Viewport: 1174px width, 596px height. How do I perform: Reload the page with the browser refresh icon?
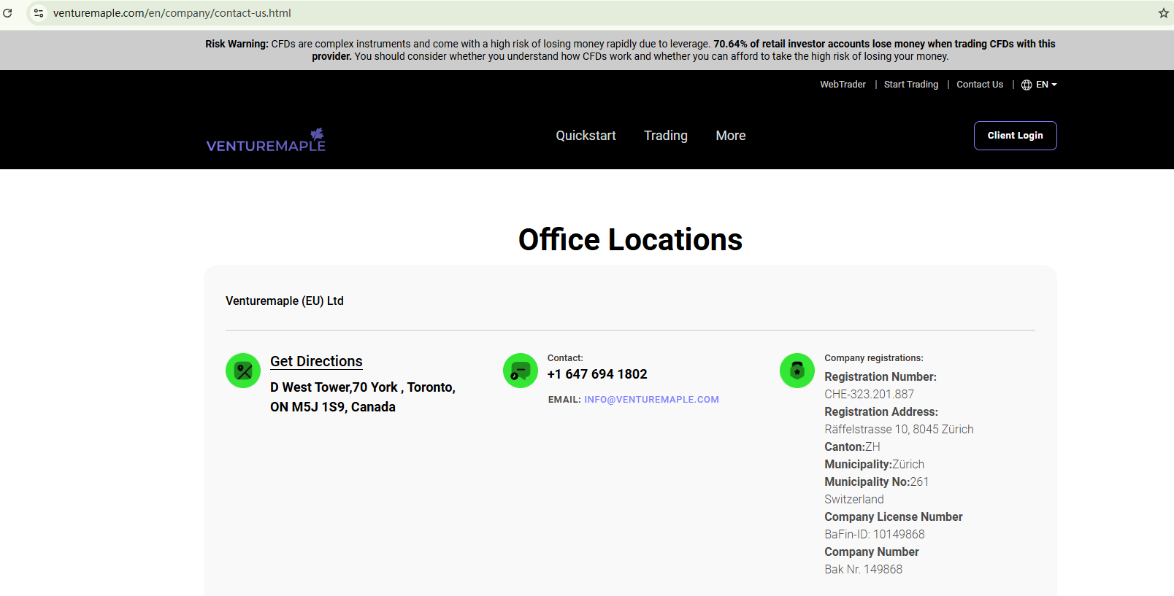(7, 13)
